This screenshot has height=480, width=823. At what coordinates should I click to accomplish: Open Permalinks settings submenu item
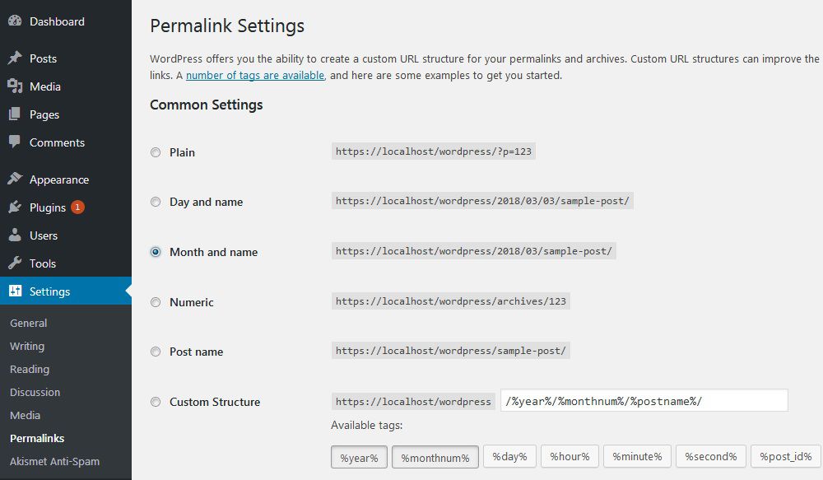pos(37,439)
